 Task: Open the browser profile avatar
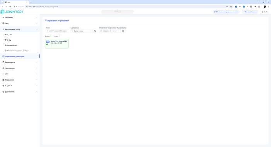264,7
